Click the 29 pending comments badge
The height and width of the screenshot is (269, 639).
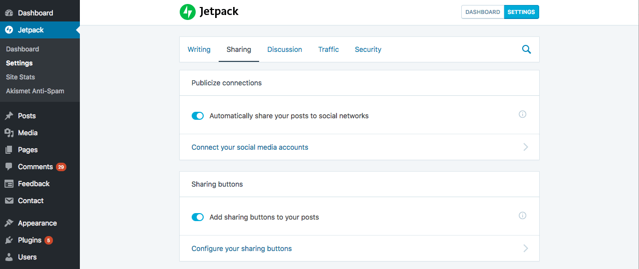[61, 167]
